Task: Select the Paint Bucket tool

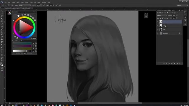Action: tap(2, 39)
